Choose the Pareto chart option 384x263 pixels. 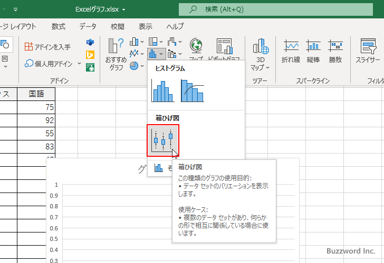[193, 90]
